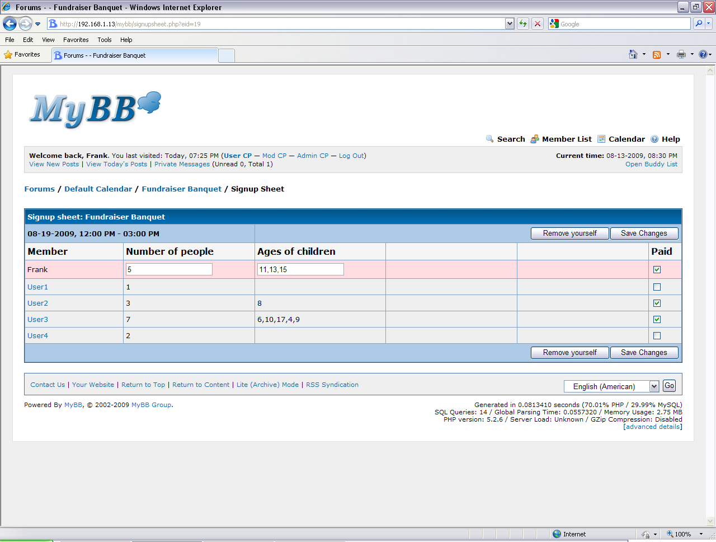The image size is (716, 542).
Task: Select the Fundraiser Banquet browser tab
Action: [x=134, y=55]
